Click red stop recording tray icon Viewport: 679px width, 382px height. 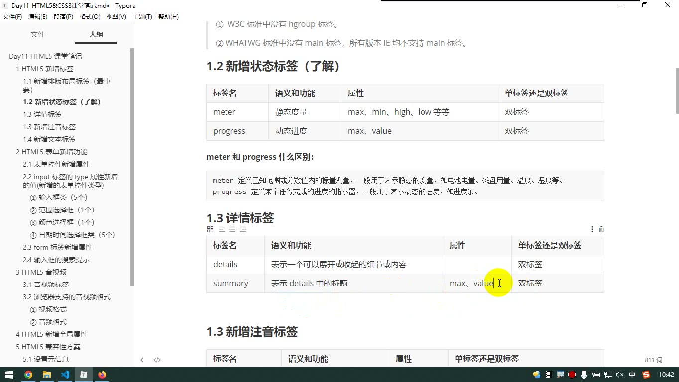tap(572, 375)
